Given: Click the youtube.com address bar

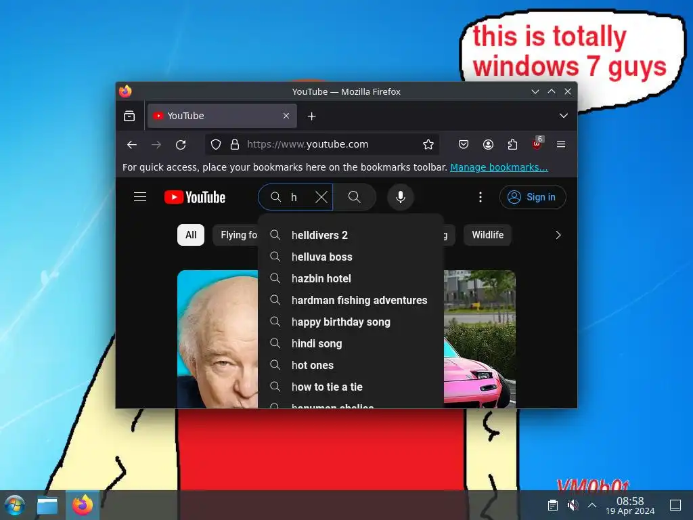Looking at the screenshot, I should coord(323,145).
